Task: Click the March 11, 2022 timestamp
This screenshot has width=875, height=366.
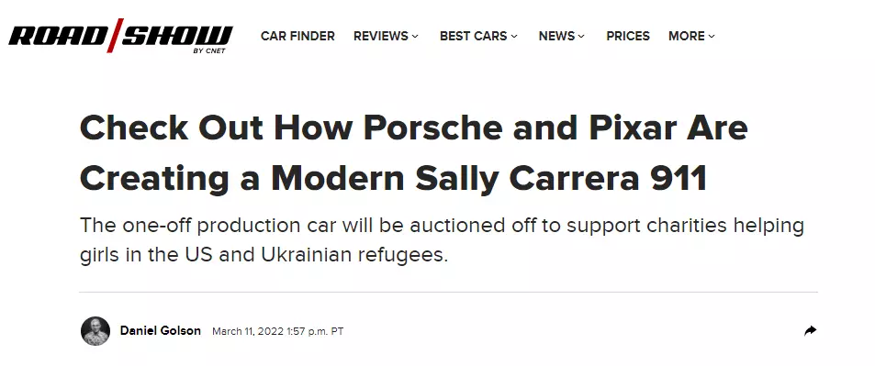Action: coord(277,331)
